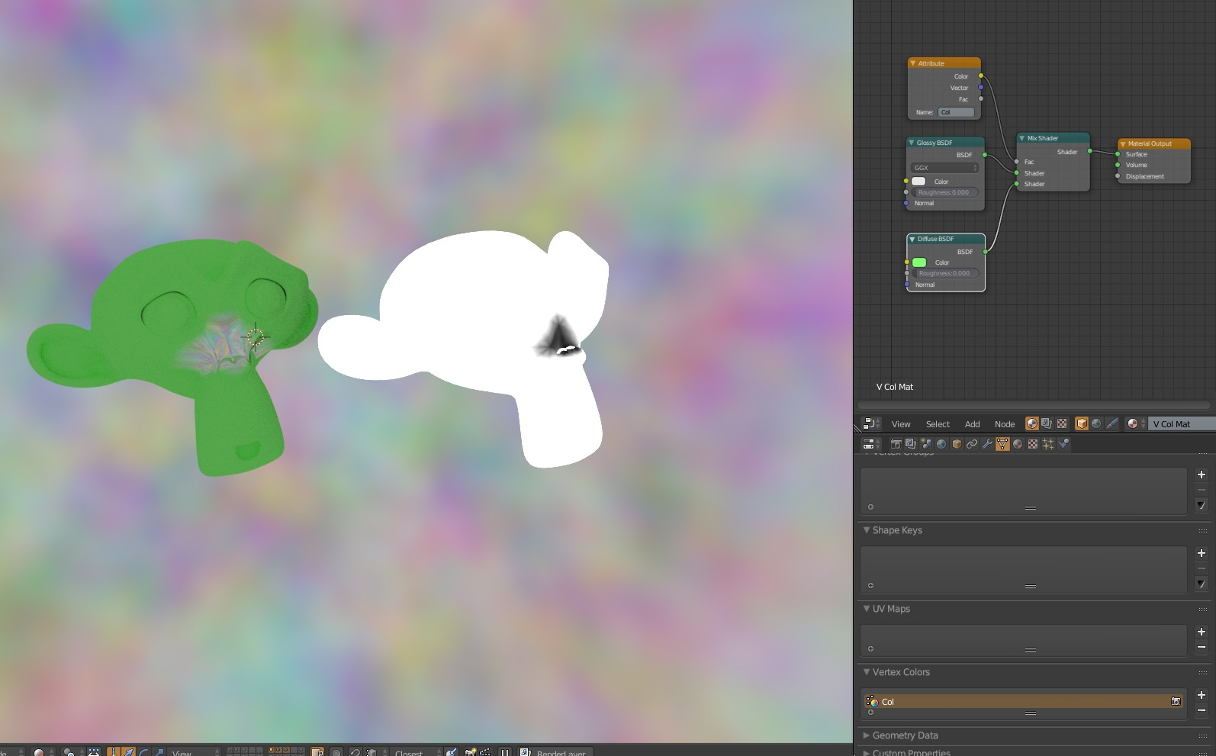Open the GGX distribution dropdown
Image resolution: width=1216 pixels, height=756 pixels.
click(x=944, y=168)
